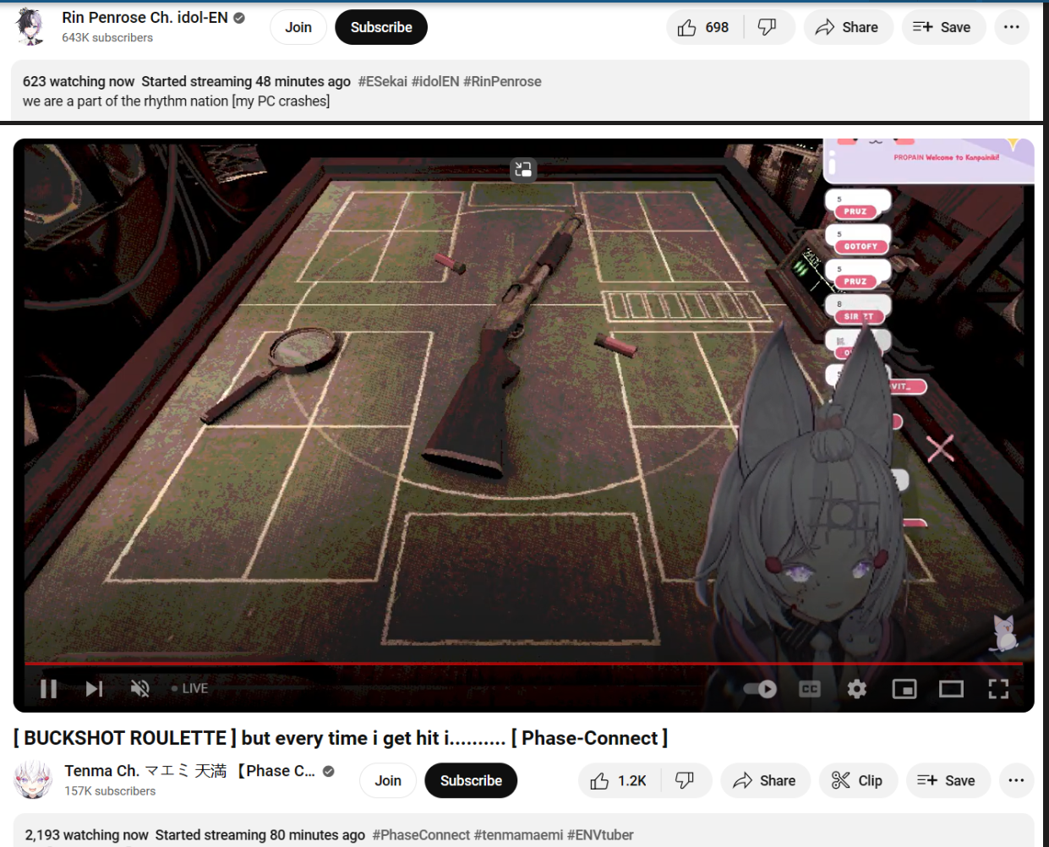The width and height of the screenshot is (1049, 847).
Task: Like the Tenma stream (1.2K)
Action: point(619,780)
